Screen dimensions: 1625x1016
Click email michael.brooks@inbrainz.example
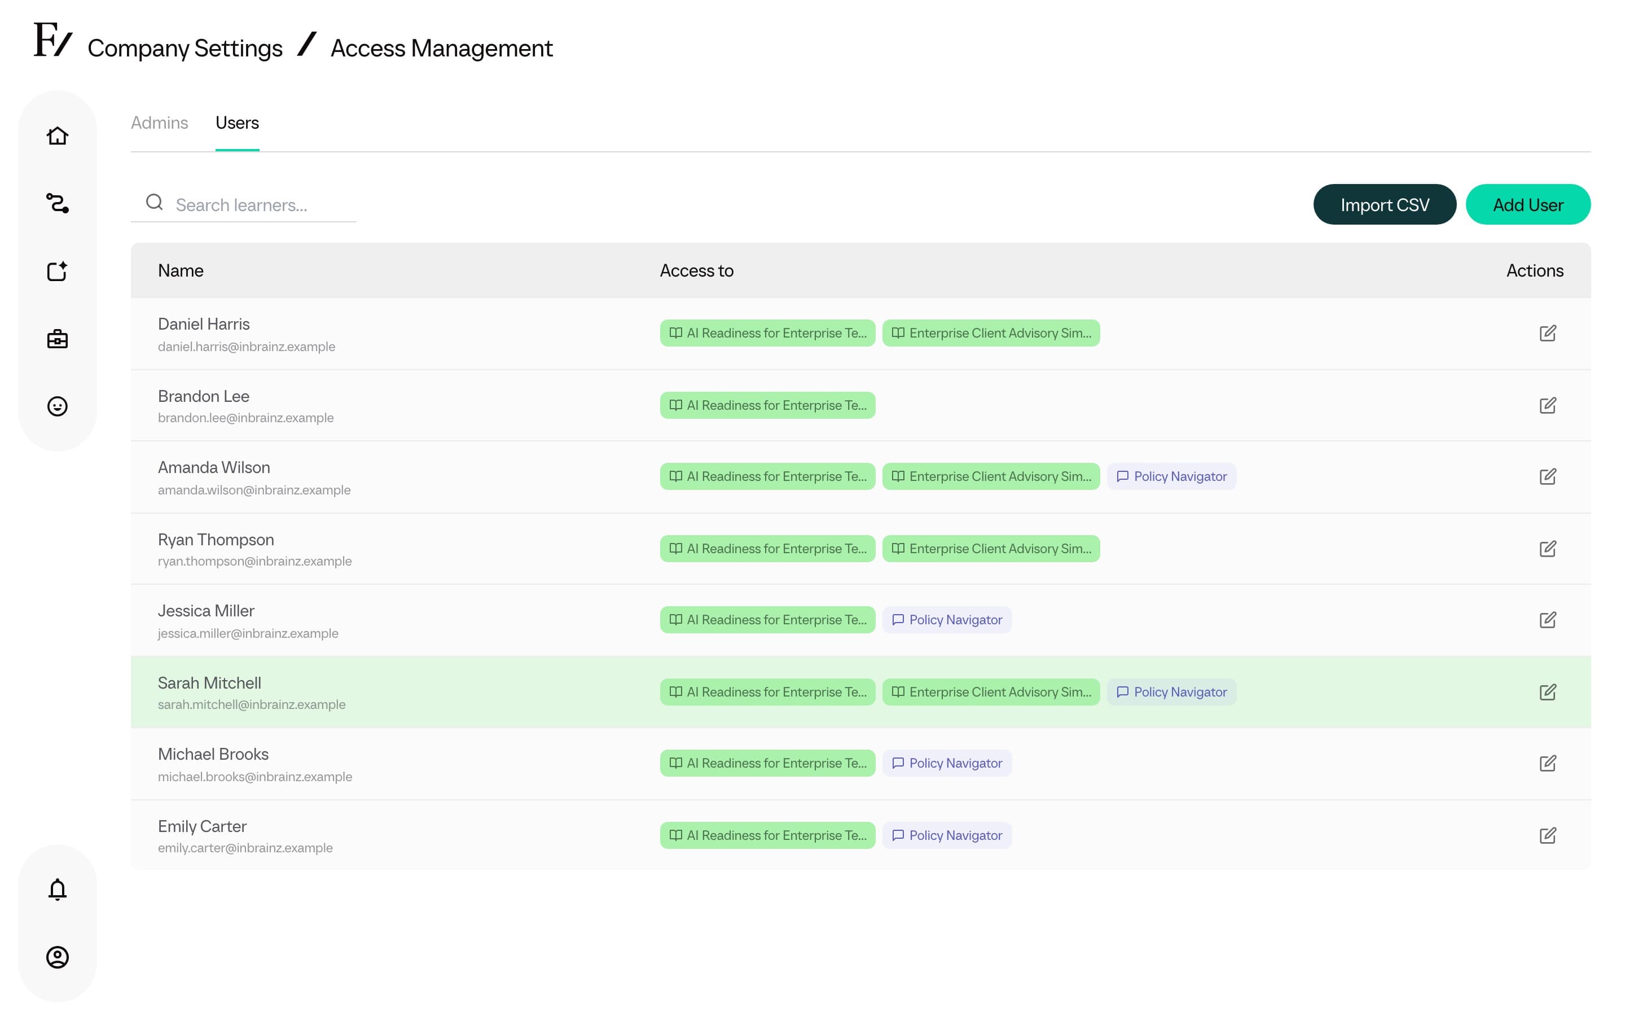click(x=254, y=777)
